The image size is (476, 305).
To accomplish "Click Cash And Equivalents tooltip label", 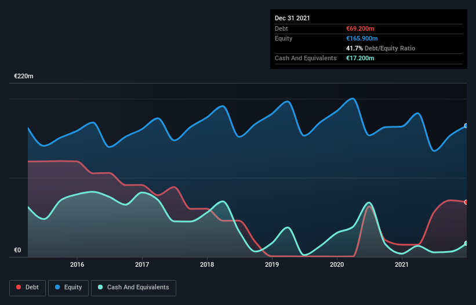I will pos(306,58).
